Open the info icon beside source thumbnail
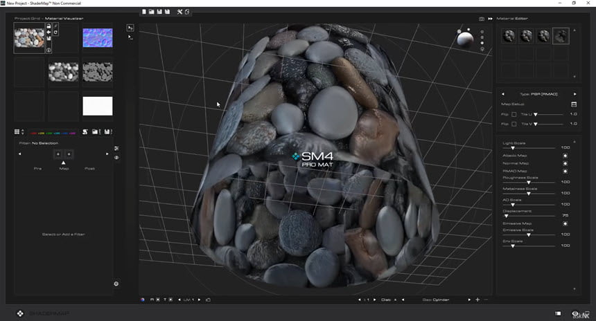 pyautogui.click(x=49, y=50)
